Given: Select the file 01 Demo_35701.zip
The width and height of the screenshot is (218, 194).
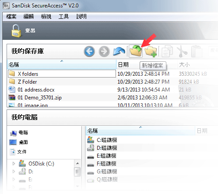Looking at the screenshot, I should (x=39, y=98).
